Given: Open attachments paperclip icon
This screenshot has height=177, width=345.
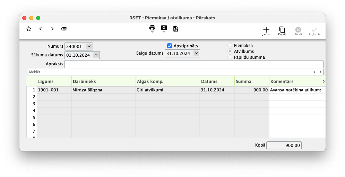Looking at the screenshot, I should coord(64,29).
